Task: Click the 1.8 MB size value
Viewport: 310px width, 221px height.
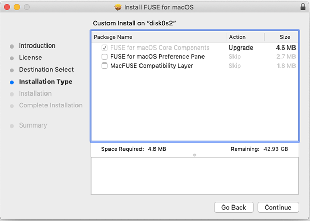Action: click(286, 66)
